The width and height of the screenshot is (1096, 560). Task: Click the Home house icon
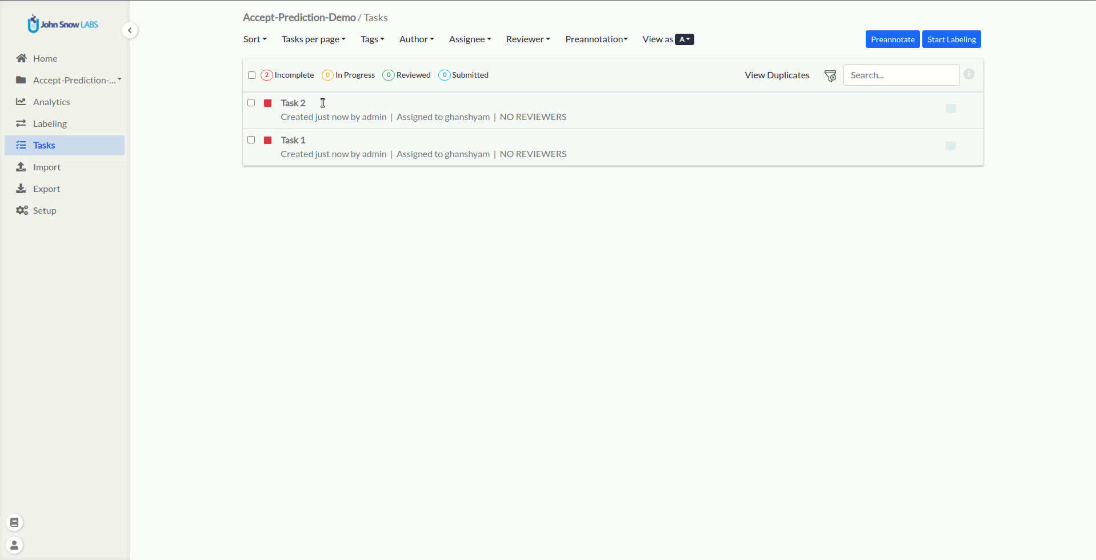coord(22,58)
